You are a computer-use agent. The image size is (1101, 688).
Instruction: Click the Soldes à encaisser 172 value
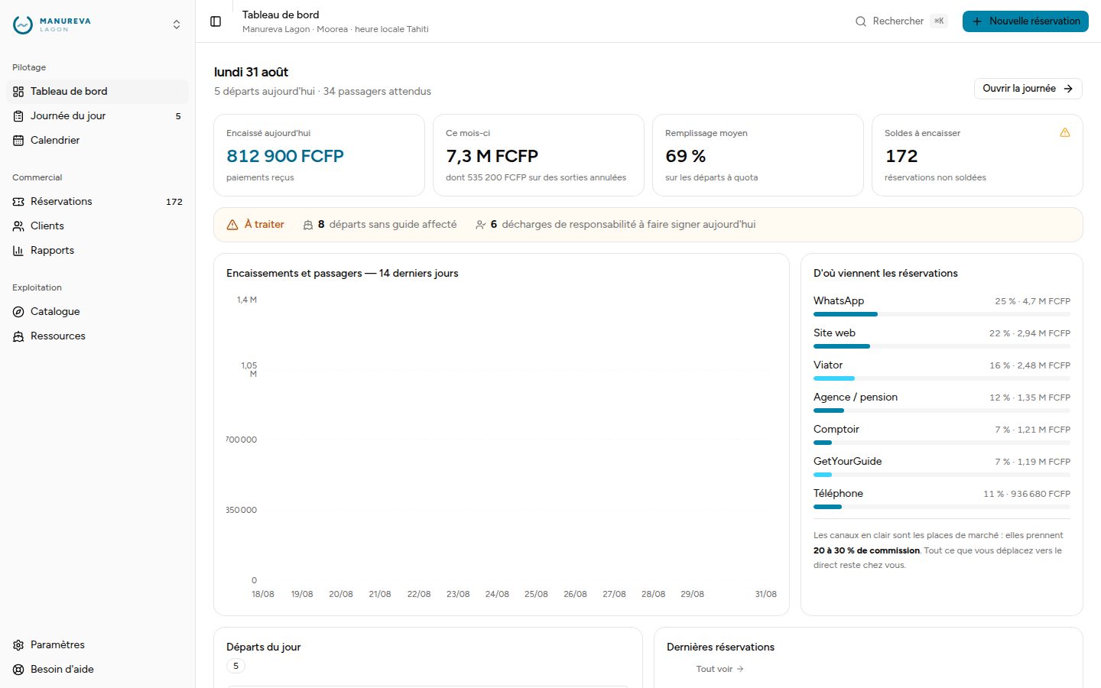pyautogui.click(x=901, y=156)
